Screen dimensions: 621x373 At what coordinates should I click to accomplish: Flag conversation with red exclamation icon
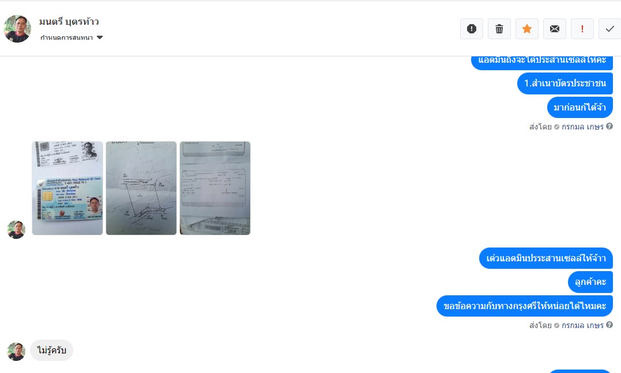(582, 29)
